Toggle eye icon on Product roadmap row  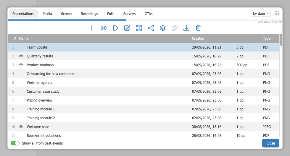click(x=21, y=65)
